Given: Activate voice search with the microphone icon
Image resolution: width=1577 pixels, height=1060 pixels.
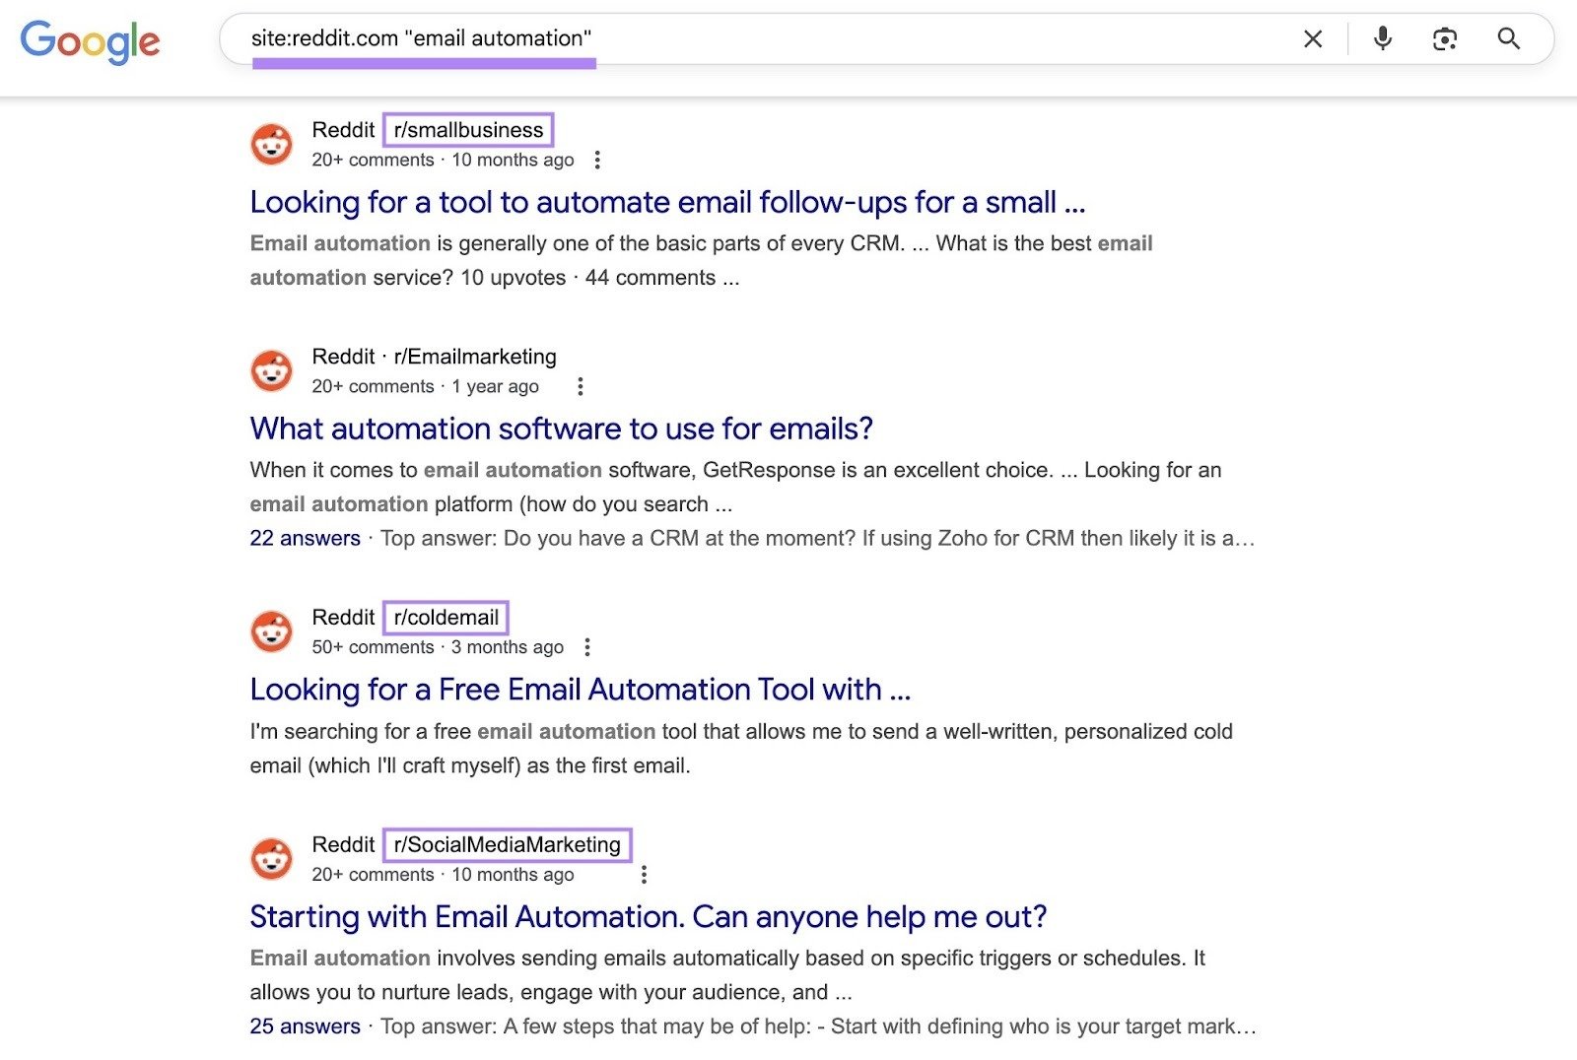Looking at the screenshot, I should (x=1382, y=39).
